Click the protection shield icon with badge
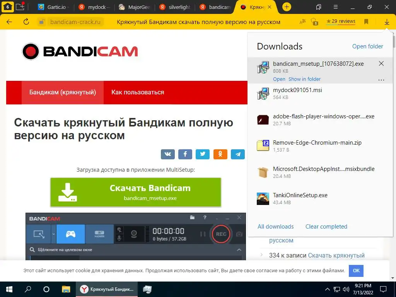The height and width of the screenshot is (297, 396). tap(314, 22)
